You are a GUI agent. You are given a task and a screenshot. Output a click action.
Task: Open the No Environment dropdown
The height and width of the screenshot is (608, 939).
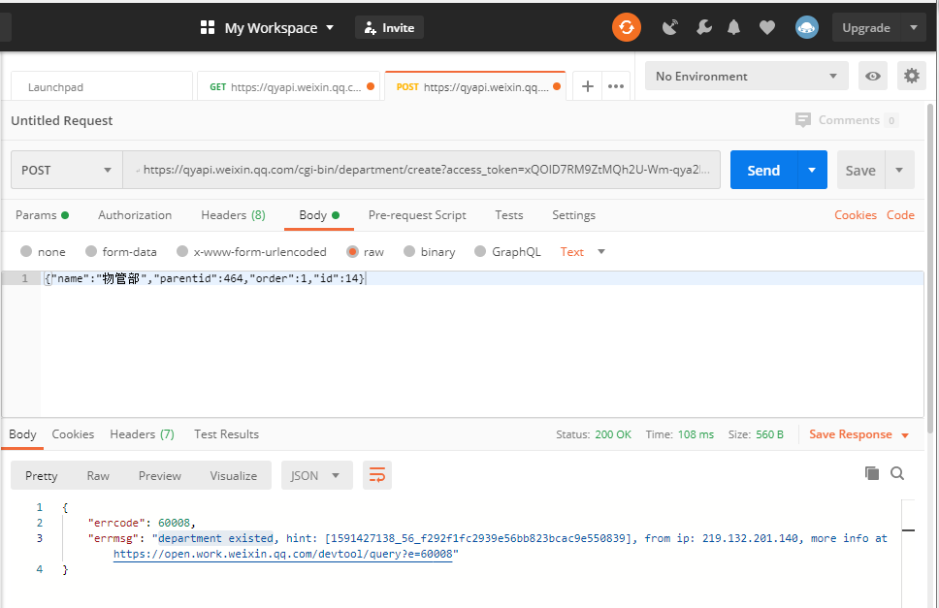pyautogui.click(x=747, y=76)
